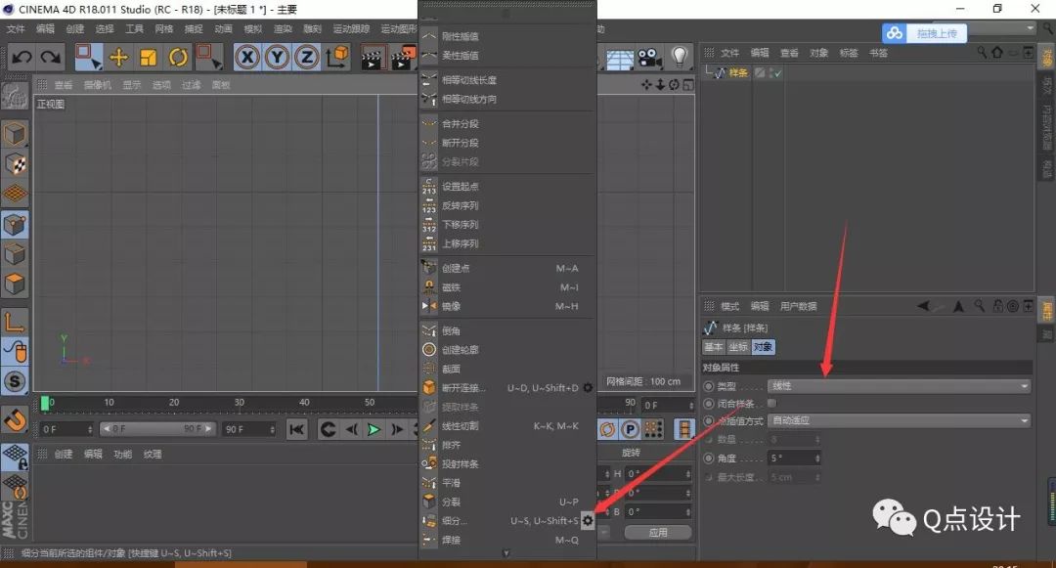The image size is (1056, 568).
Task: Choose 创建点 from the context menu
Action: [x=460, y=266]
